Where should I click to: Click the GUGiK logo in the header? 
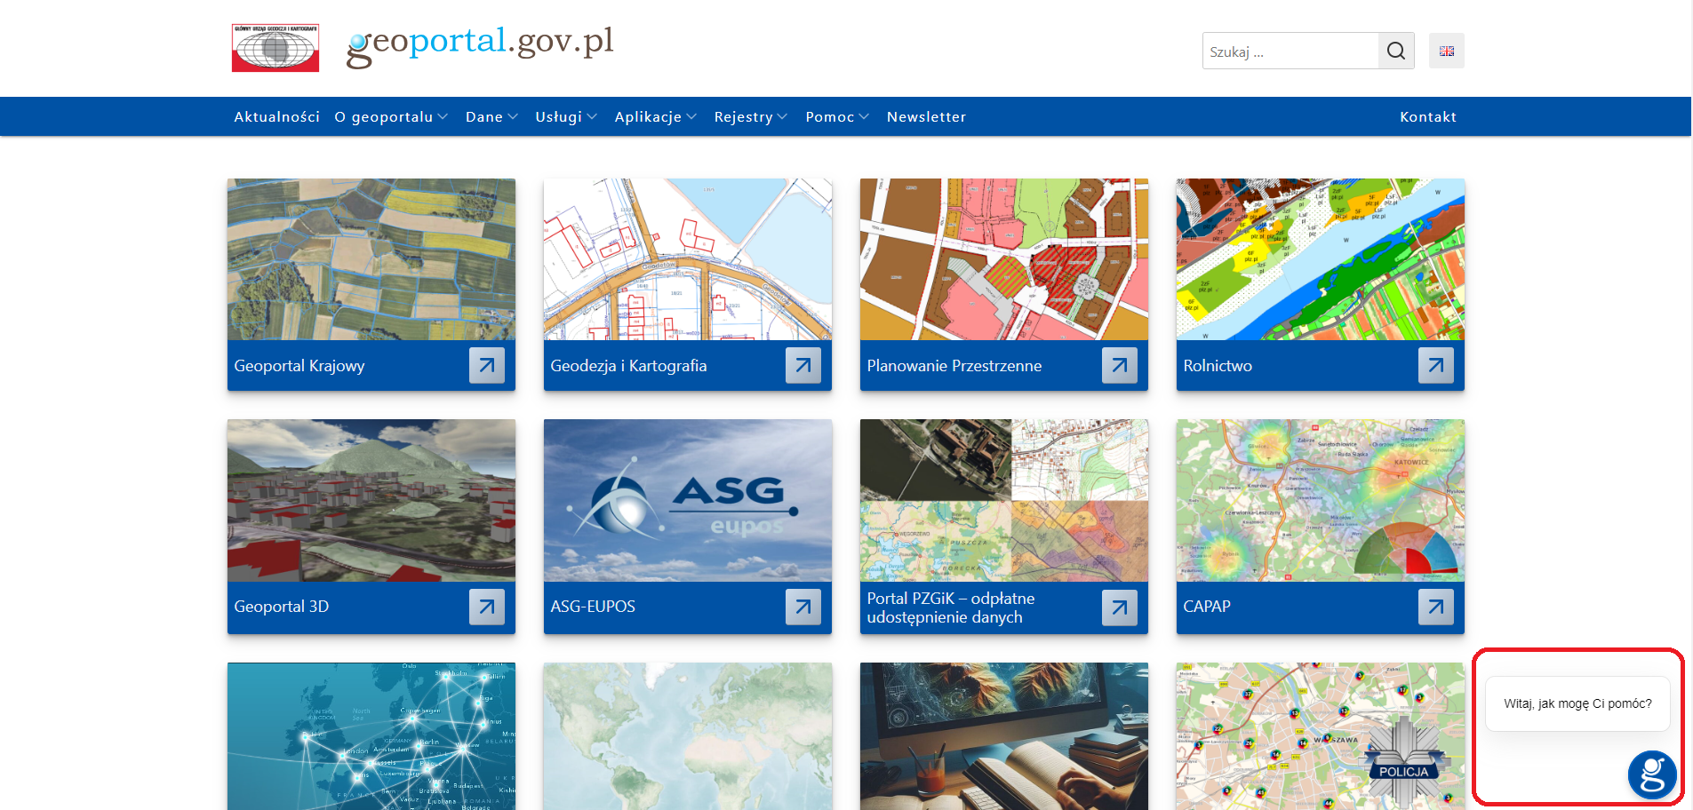coord(276,48)
